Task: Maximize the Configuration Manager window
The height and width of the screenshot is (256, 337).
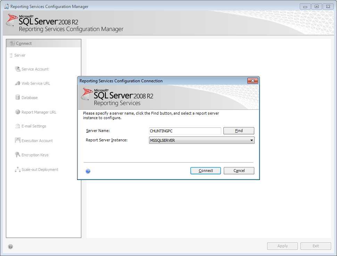Action: [x=317, y=7]
